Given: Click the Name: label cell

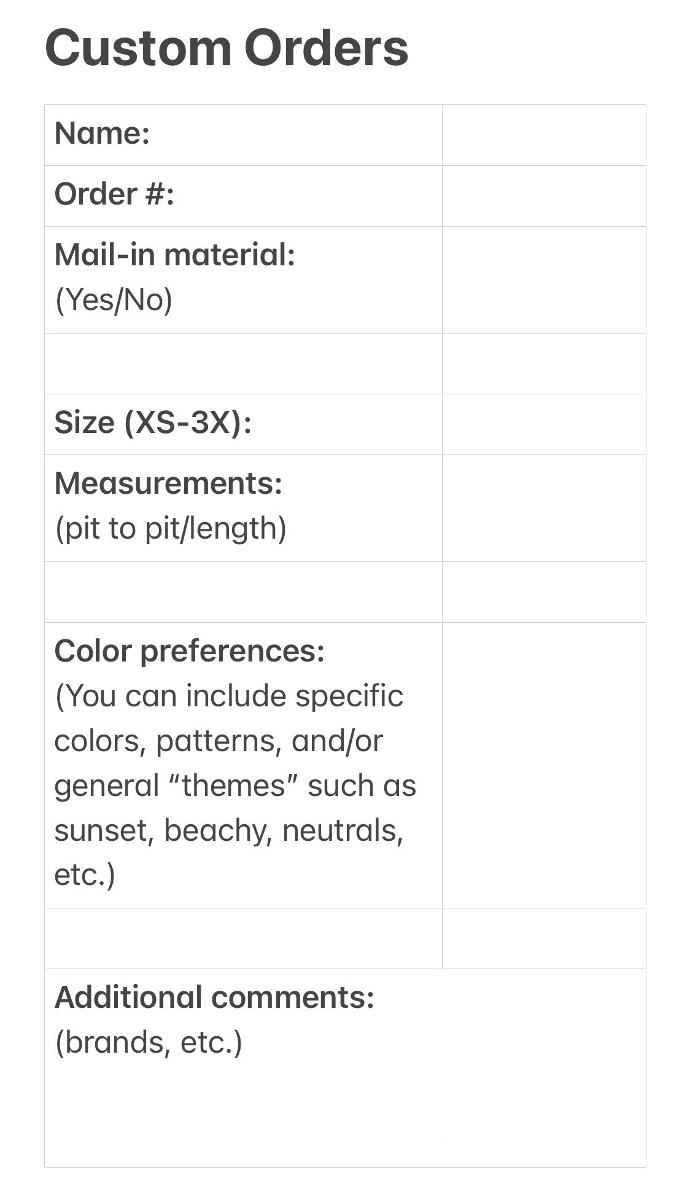Looking at the screenshot, I should (243, 135).
